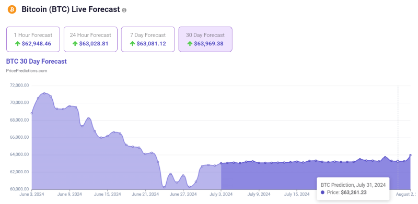This screenshot has height=204, width=418.
Task: Click the BTC 30 Day Forecast heading
Action: click(x=36, y=62)
